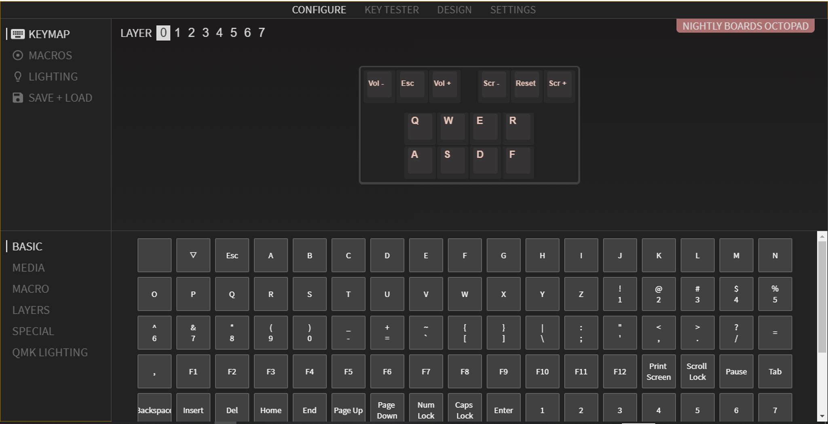The image size is (828, 424).
Task: Switch to layer 1
Action: point(177,33)
